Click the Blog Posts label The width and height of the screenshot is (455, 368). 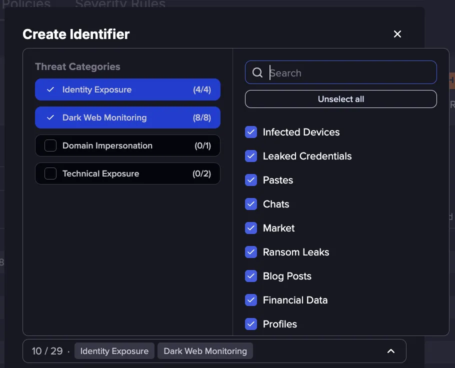[x=287, y=276]
